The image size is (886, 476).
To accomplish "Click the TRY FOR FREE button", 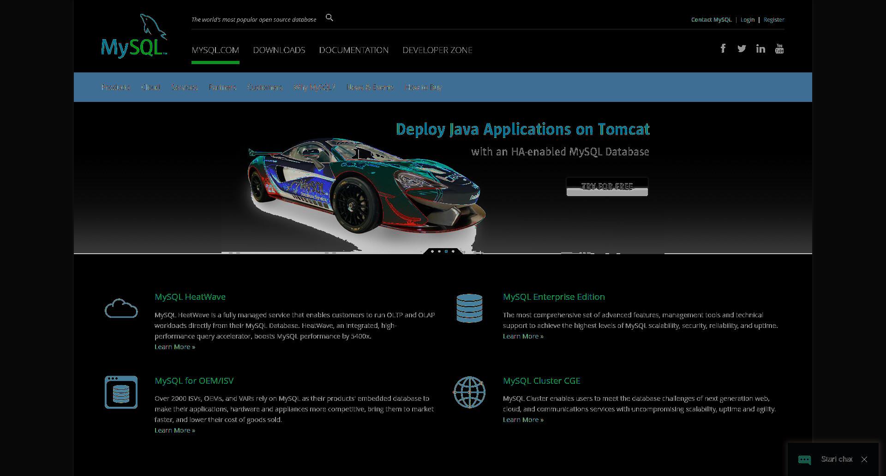I will [607, 186].
